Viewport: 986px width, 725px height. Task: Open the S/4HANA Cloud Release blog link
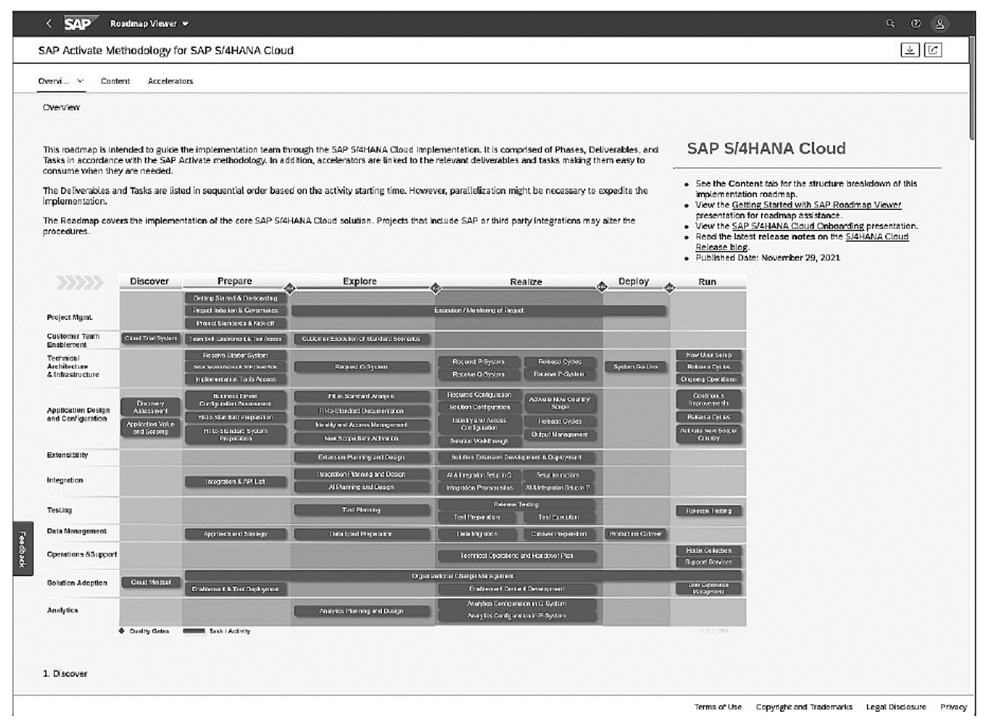coord(878,236)
